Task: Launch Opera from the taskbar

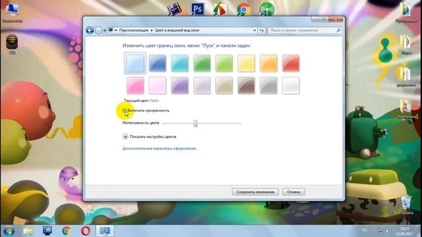Action: (86, 231)
